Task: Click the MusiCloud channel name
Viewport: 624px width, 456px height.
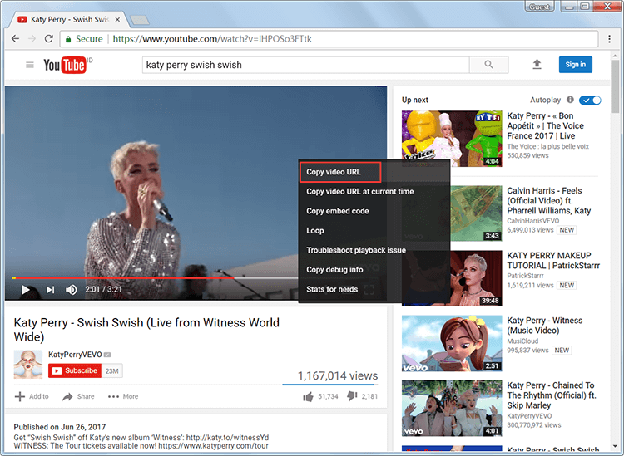Action: (522, 341)
